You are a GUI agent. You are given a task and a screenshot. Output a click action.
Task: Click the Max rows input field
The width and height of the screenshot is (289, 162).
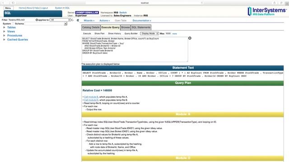point(168,34)
